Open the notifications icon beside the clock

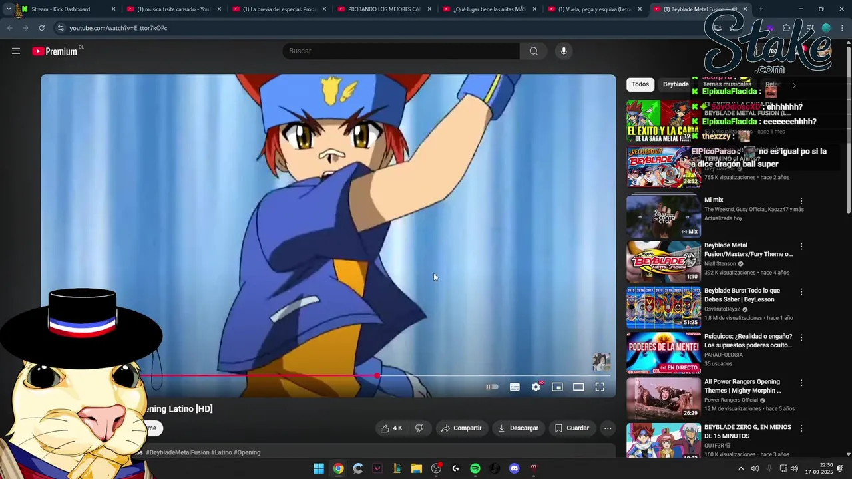(x=840, y=468)
